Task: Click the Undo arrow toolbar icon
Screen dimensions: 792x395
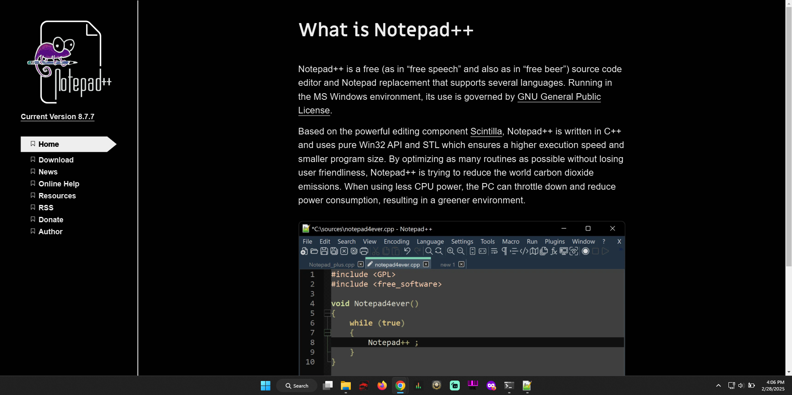Action: pos(407,251)
